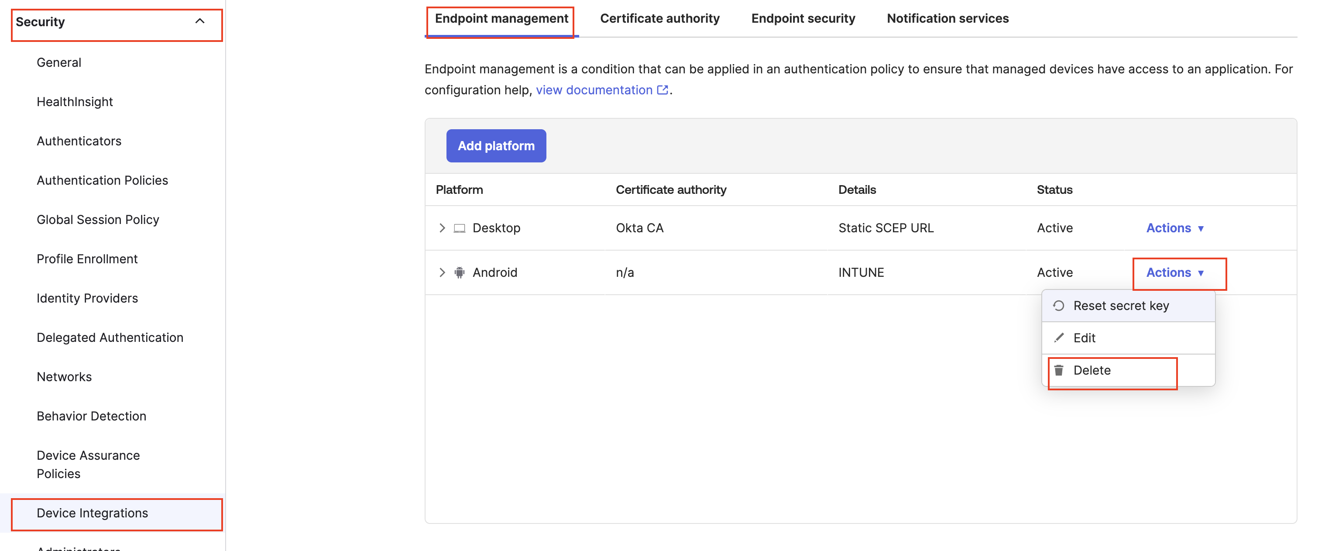Click the external link icon beside documentation
This screenshot has width=1325, height=551.
(x=662, y=90)
